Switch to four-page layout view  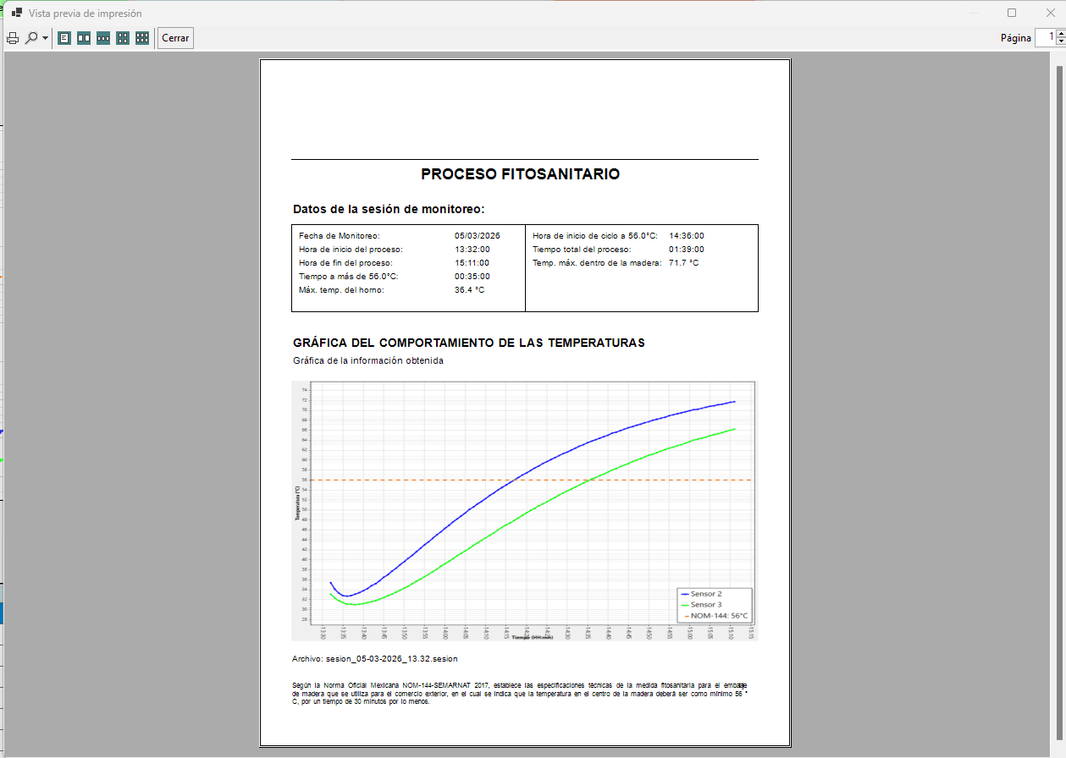[x=123, y=38]
